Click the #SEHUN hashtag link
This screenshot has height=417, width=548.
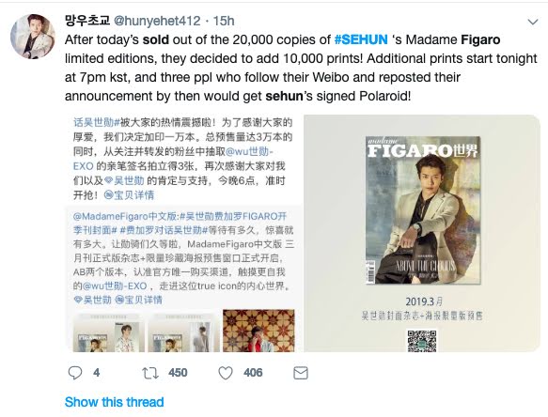[x=361, y=39]
